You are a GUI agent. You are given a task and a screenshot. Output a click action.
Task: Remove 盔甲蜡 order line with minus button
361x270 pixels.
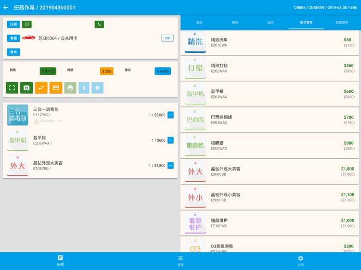click(170, 140)
